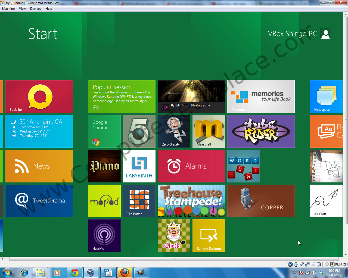
Task: Launch Internet Explorer from the taskbar
Action: [24, 273]
